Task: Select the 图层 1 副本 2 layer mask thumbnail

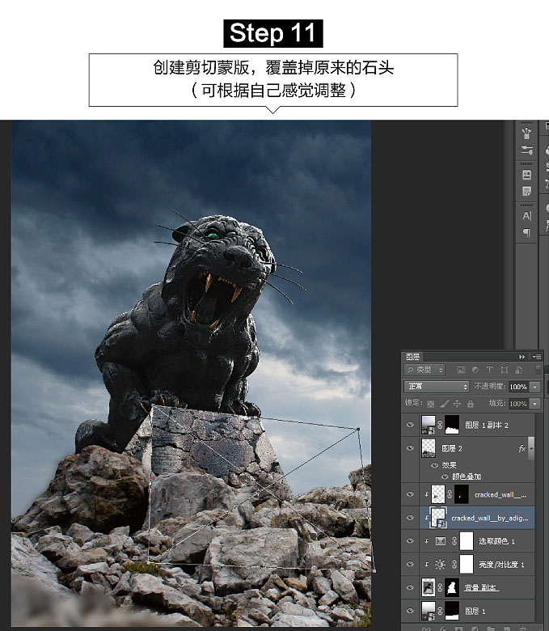Action: pos(452,425)
